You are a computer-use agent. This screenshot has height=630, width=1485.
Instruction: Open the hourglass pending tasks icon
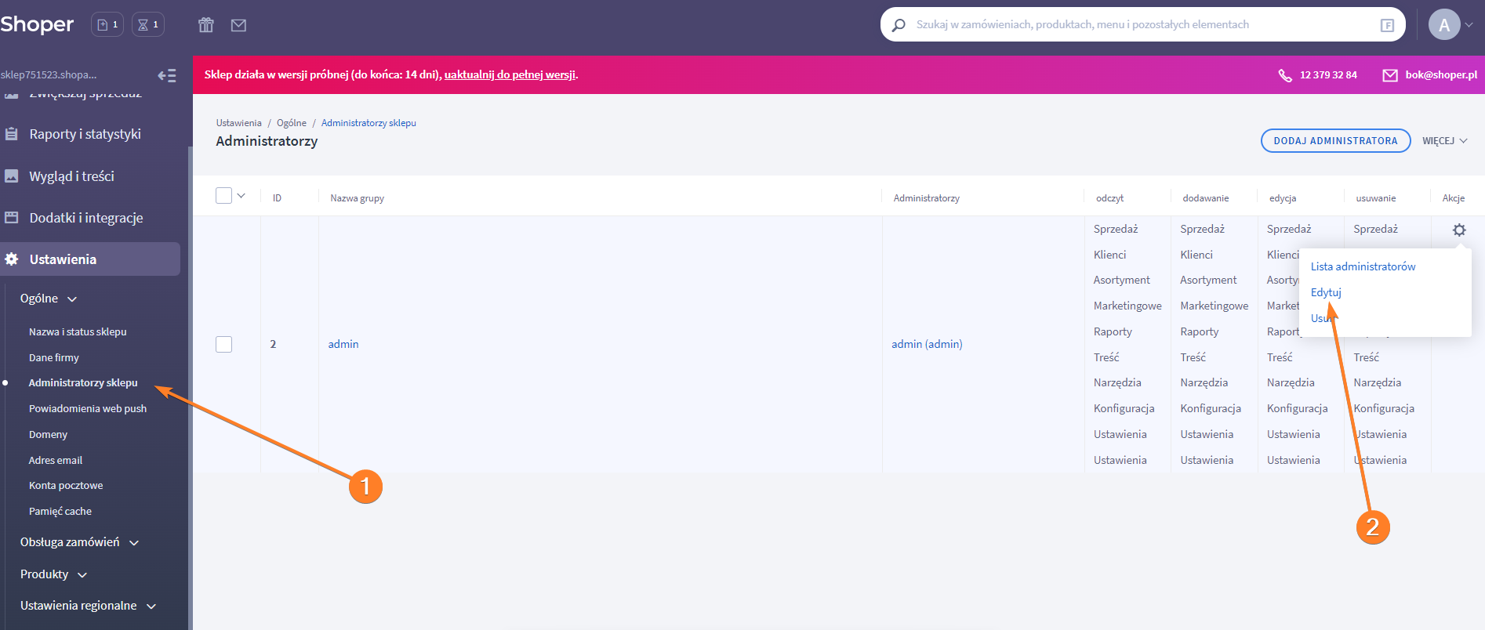click(148, 25)
